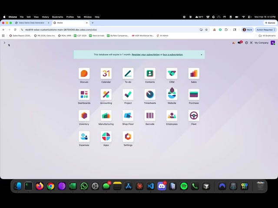This screenshot has height=208, width=278.
Task: Launch the Fleet app
Action: 194,116
